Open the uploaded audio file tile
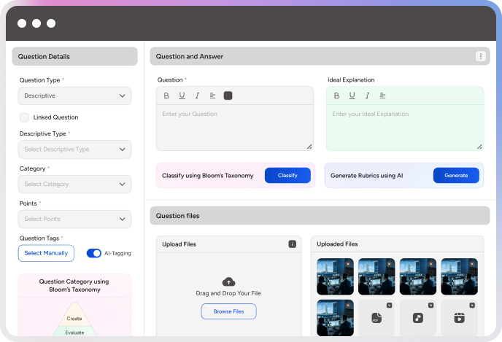The width and height of the screenshot is (502, 342). [418, 318]
